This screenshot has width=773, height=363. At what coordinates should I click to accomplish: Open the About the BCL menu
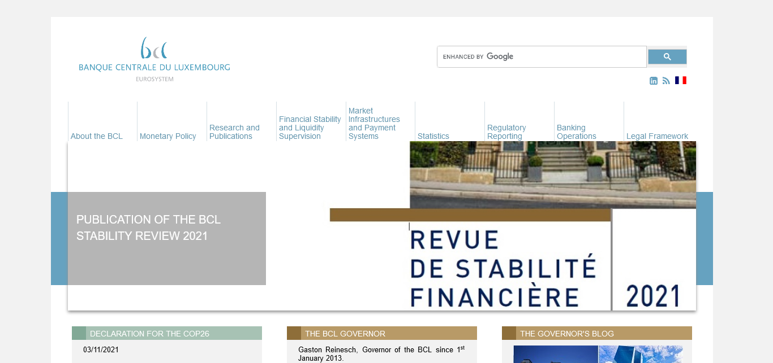coord(97,136)
